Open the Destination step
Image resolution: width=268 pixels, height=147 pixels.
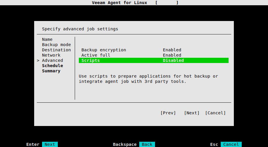[56, 50]
